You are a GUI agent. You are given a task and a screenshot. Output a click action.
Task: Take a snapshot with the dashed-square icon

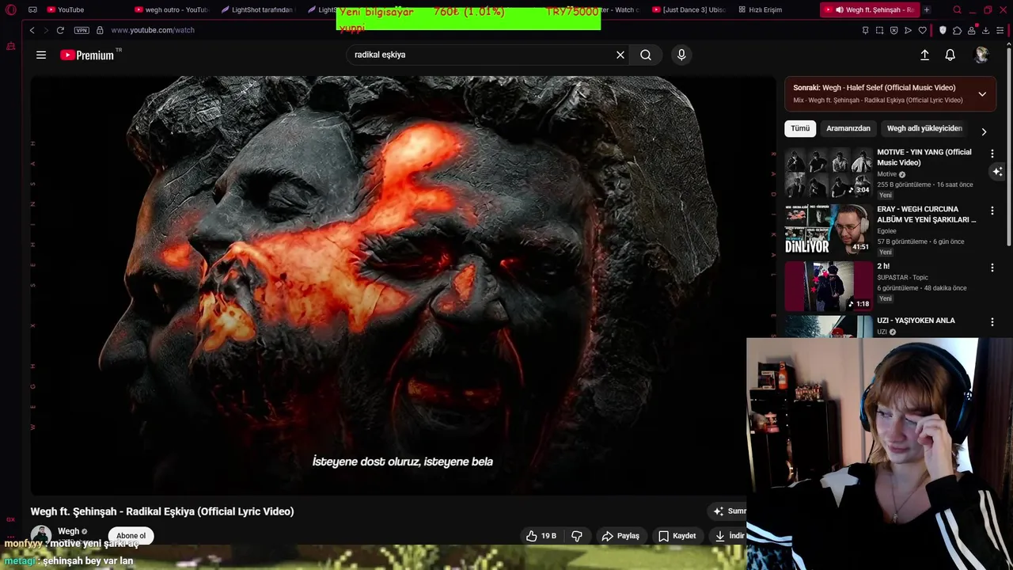click(x=879, y=30)
